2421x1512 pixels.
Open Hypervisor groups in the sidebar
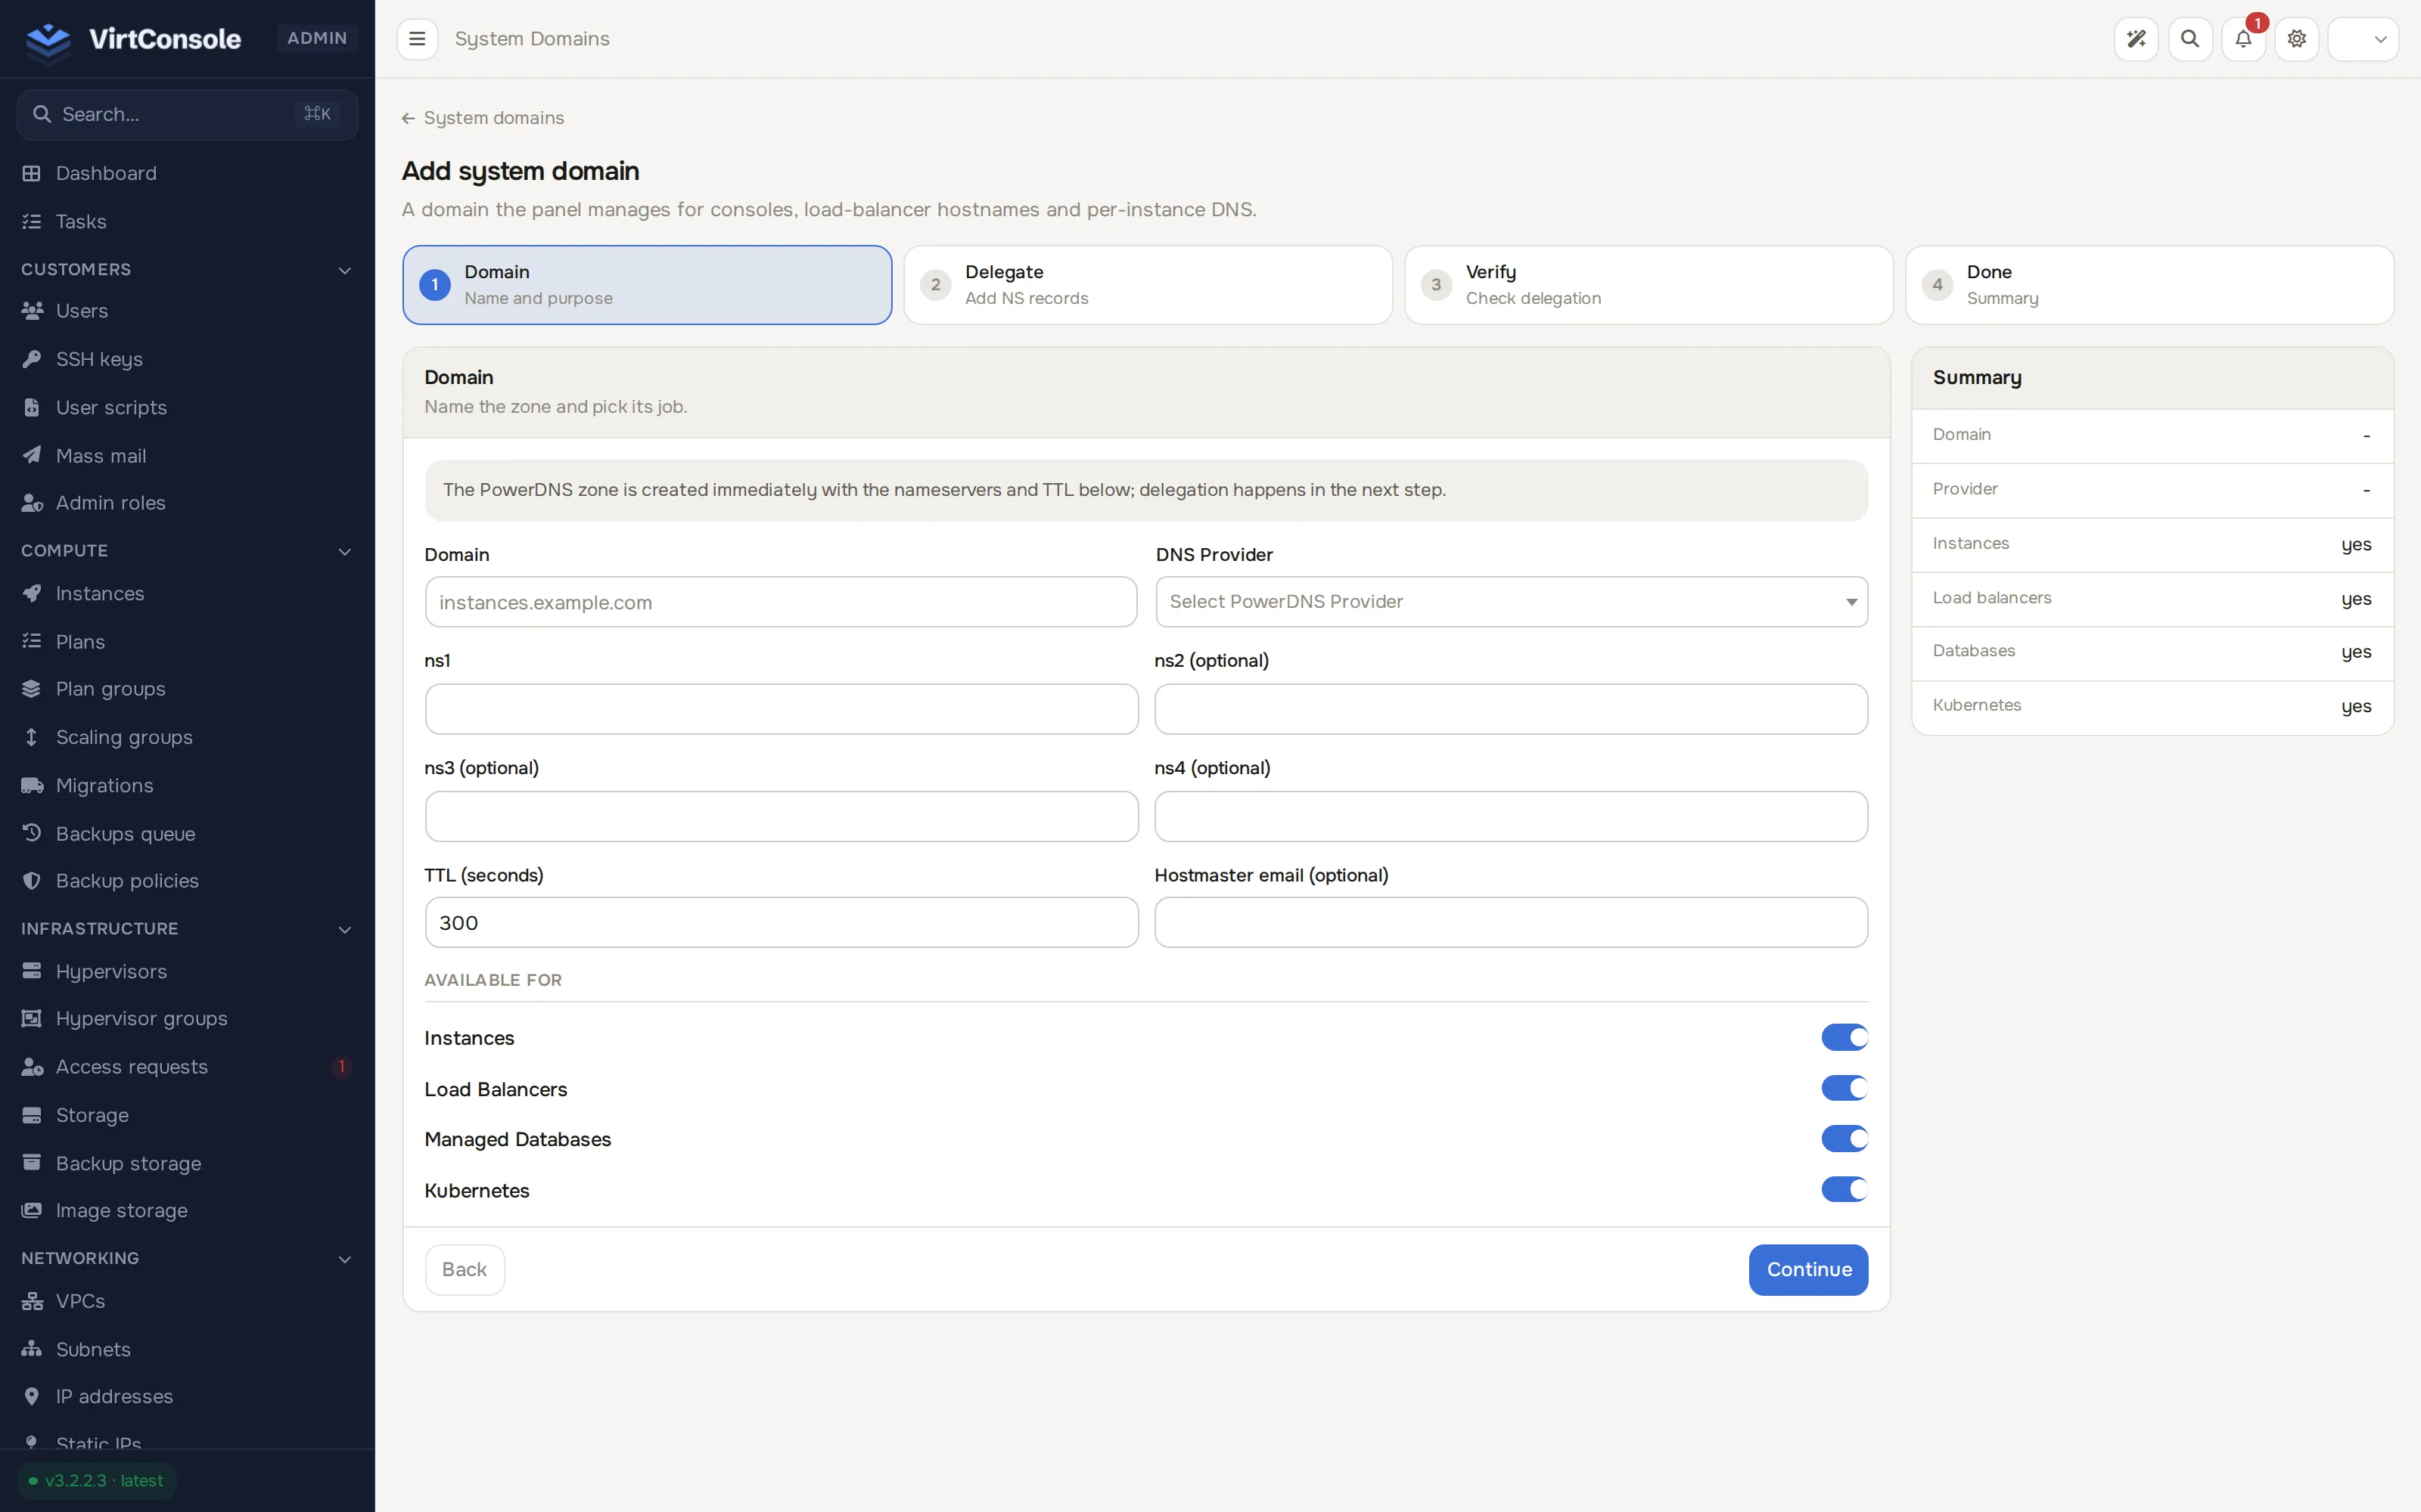(187, 1018)
